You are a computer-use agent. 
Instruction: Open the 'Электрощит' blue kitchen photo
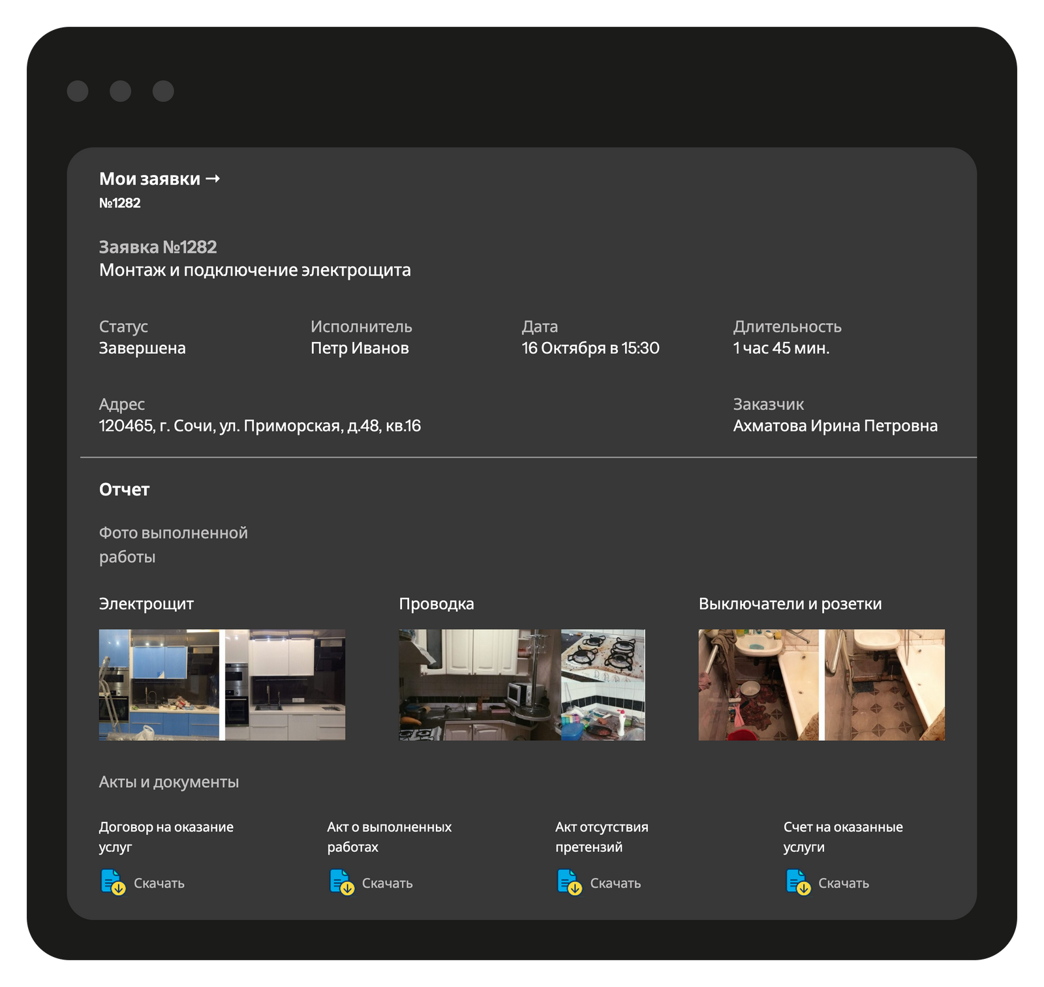[159, 685]
